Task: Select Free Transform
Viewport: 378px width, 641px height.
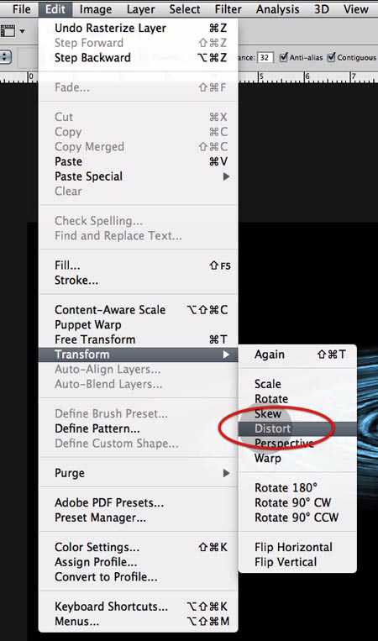Action: tap(138, 339)
